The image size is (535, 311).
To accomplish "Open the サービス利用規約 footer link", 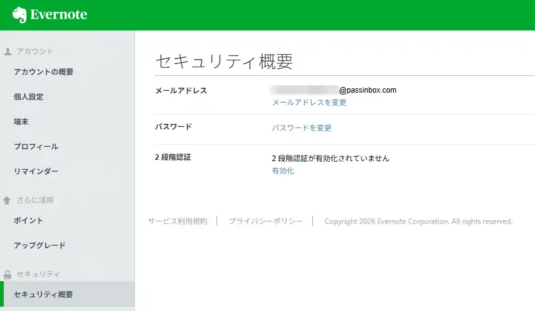I will click(x=177, y=221).
